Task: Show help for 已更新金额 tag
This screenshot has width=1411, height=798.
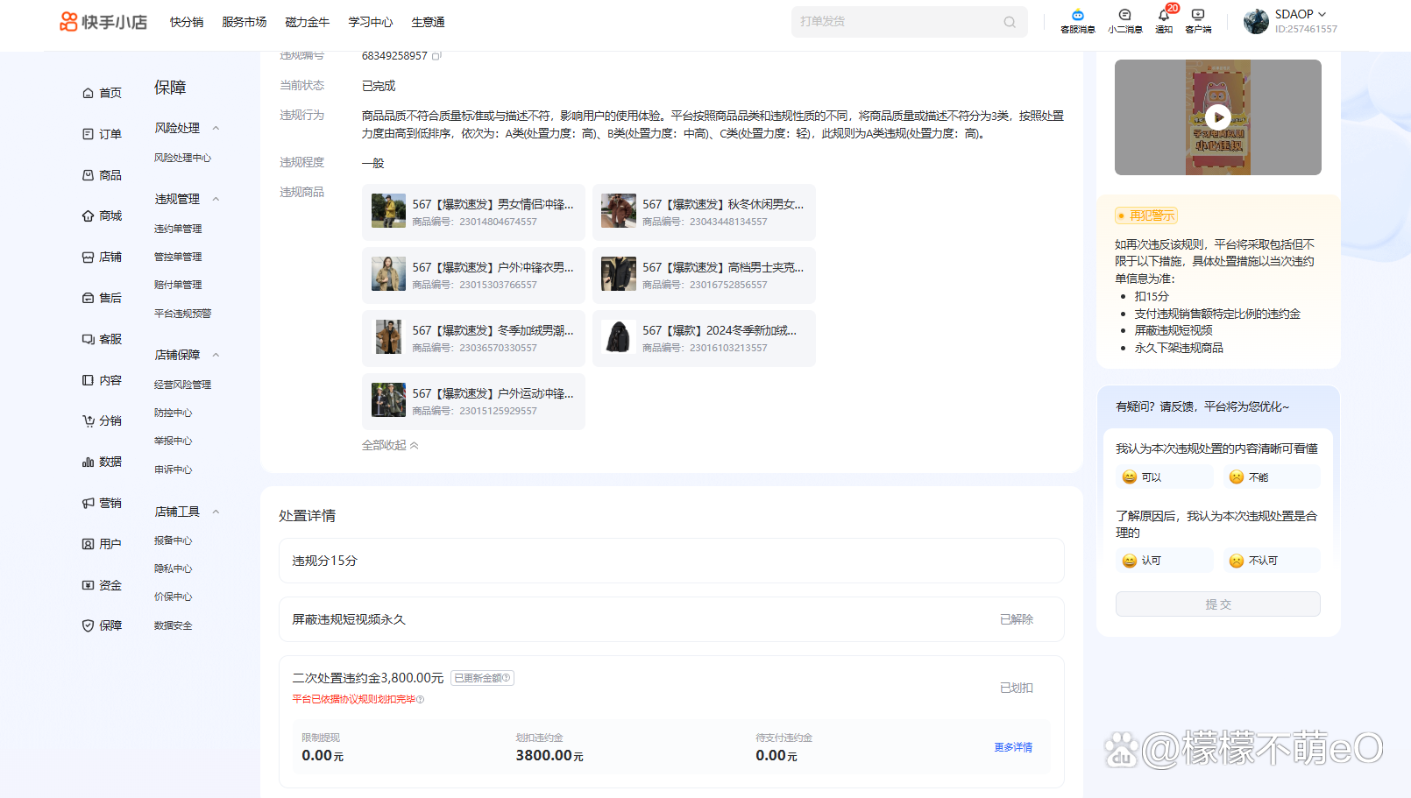Action: tap(506, 678)
